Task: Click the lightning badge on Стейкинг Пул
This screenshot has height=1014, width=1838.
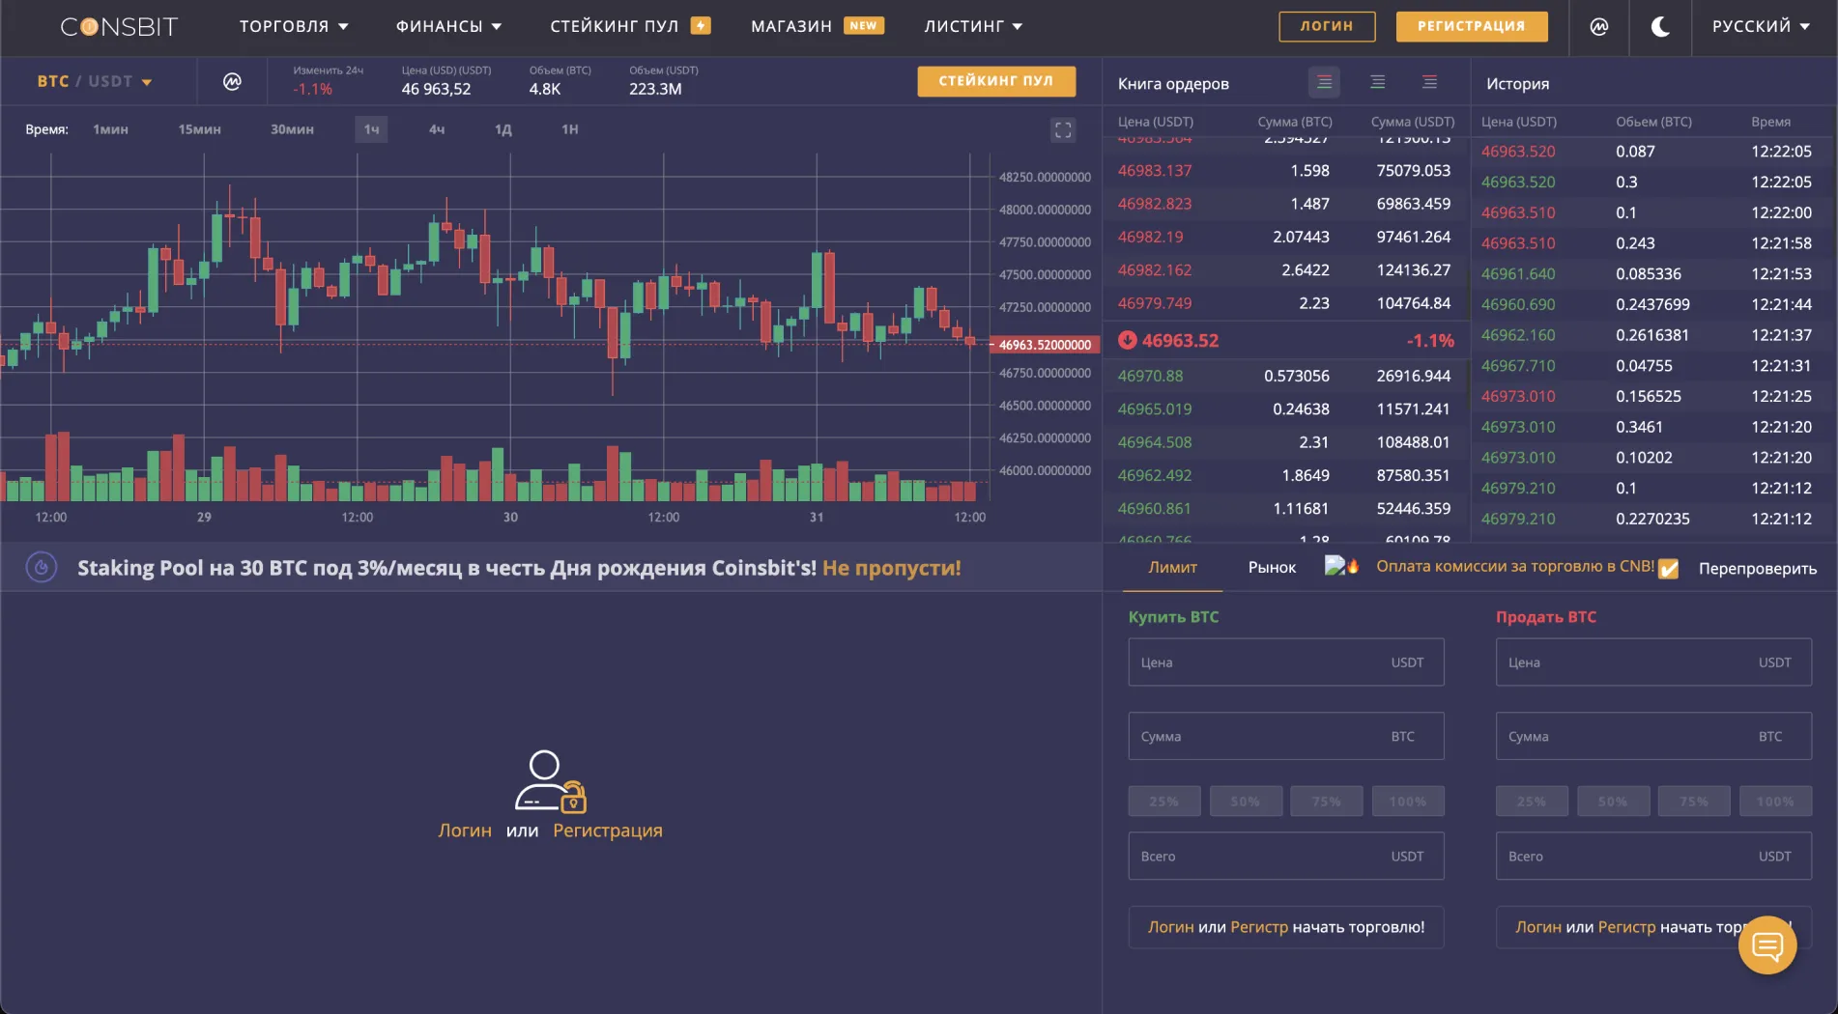Action: [701, 26]
